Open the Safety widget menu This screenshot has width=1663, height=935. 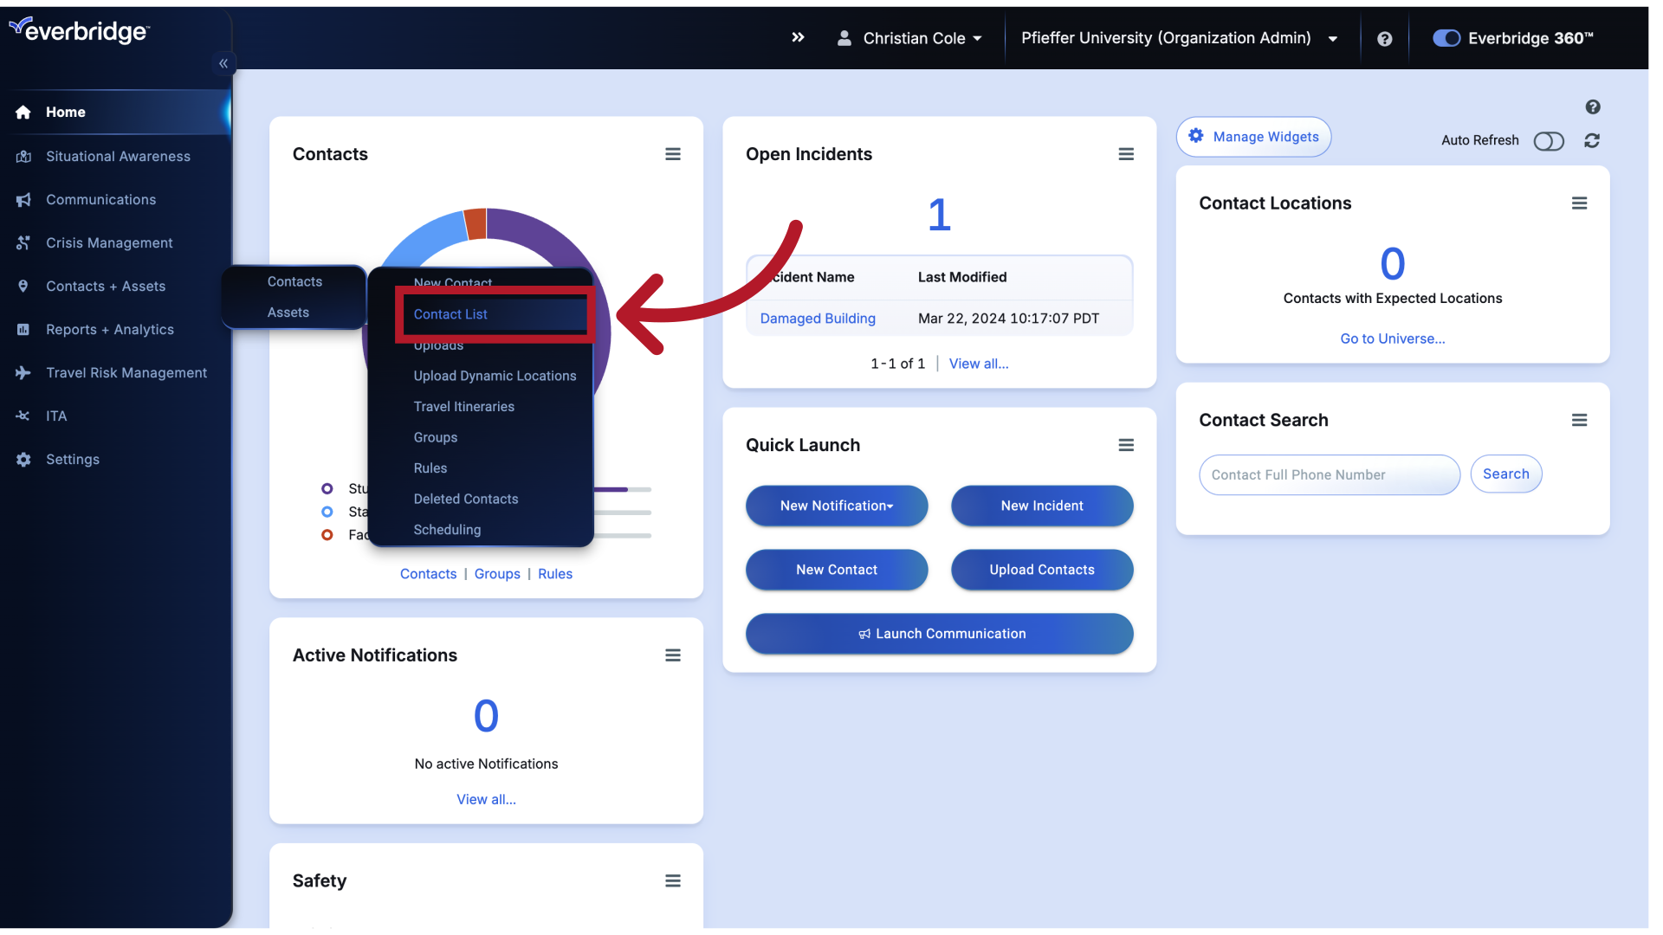coord(673,880)
